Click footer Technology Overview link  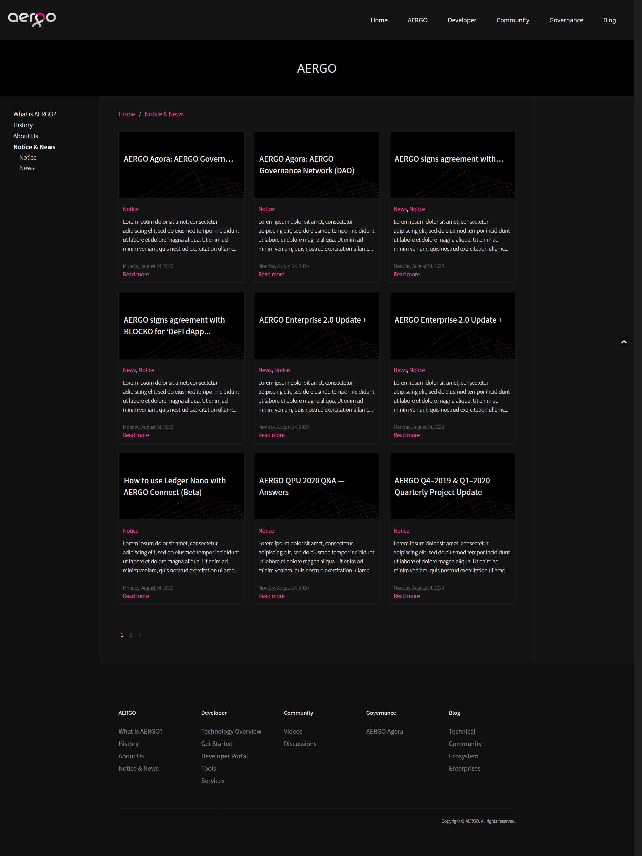tap(231, 731)
